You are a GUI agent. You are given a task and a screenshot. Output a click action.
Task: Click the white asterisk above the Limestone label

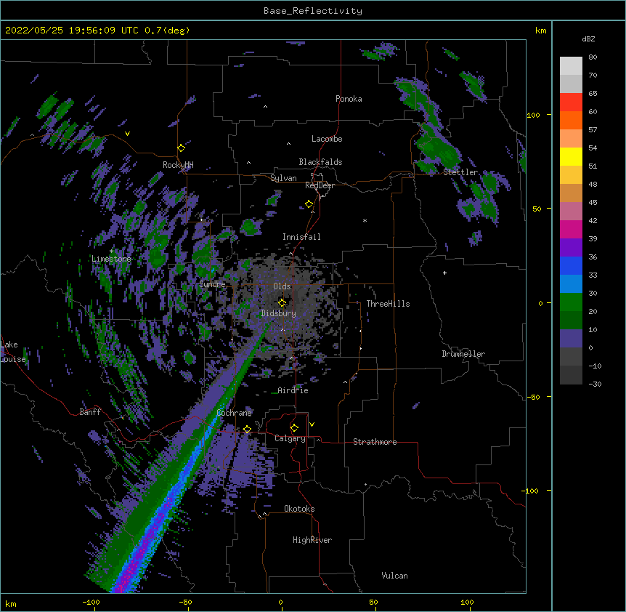click(111, 251)
